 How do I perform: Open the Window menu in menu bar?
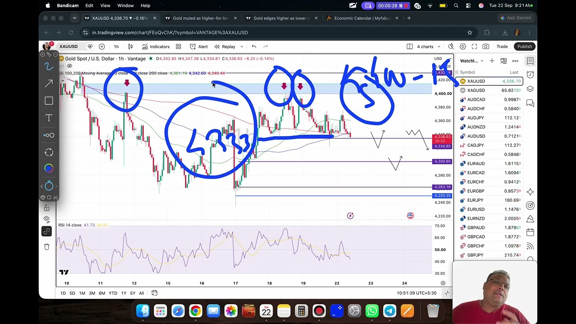pos(126,5)
